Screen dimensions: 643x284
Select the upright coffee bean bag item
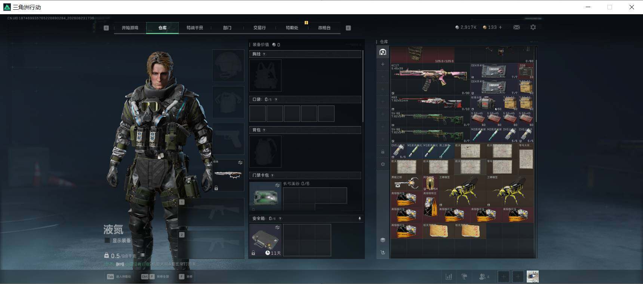pyautogui.click(x=430, y=207)
